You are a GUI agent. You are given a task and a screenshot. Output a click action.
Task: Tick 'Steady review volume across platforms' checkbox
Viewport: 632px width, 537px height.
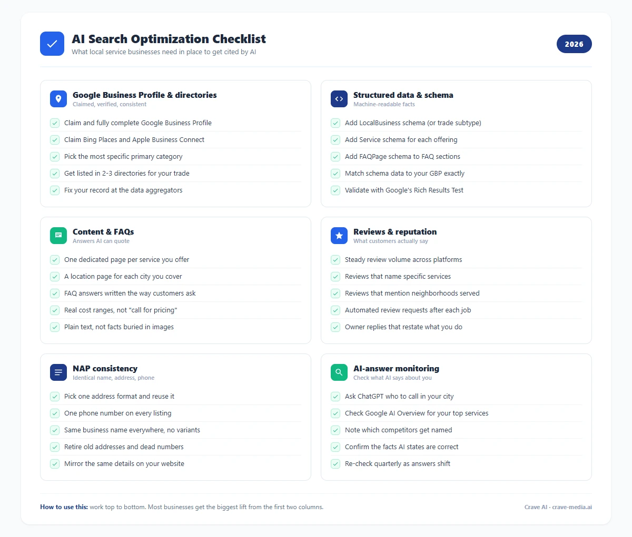coord(335,260)
